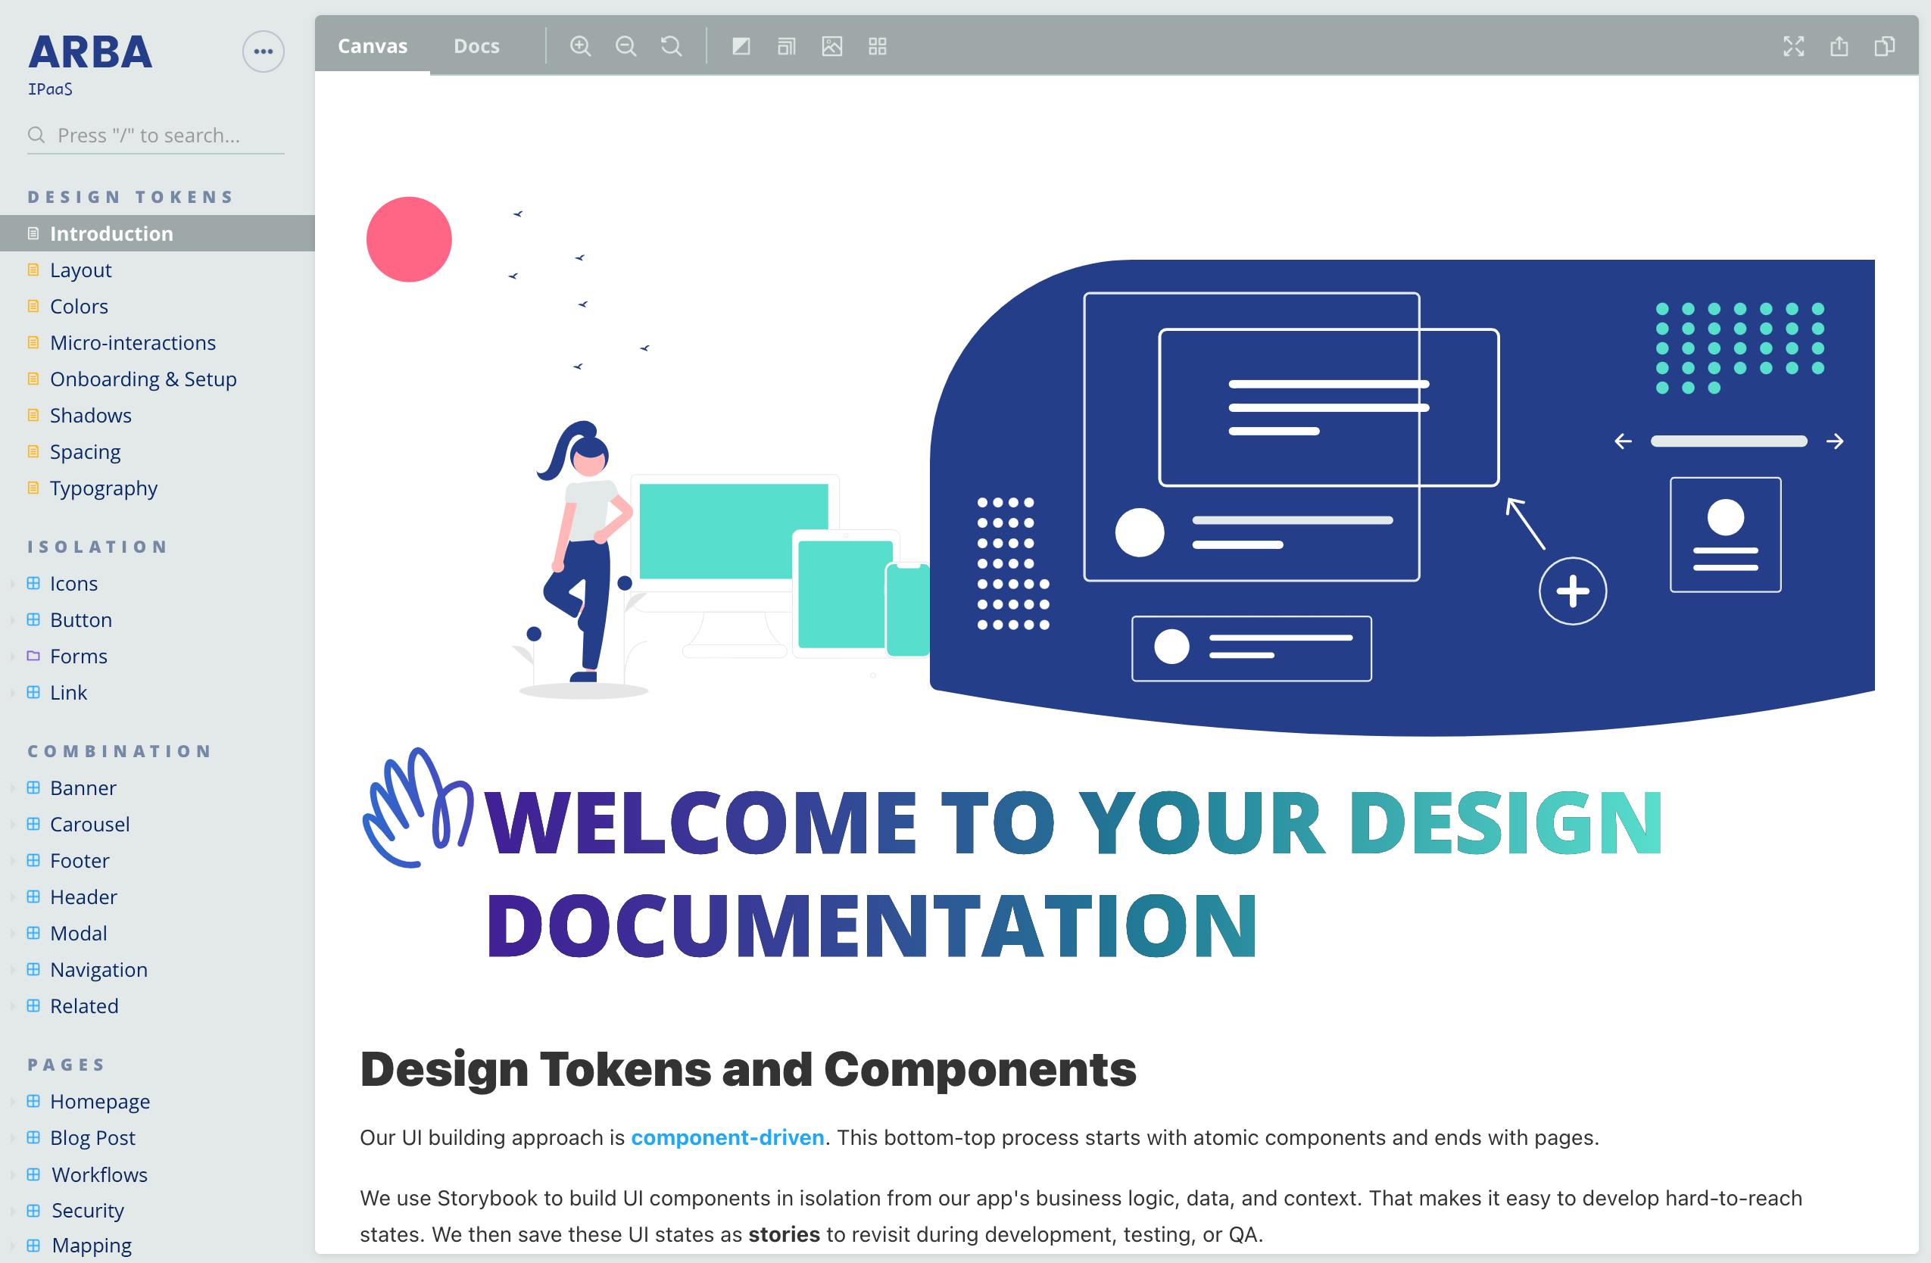Collapse the DESIGN TOKENS section heading
1931x1263 pixels.
pos(130,197)
